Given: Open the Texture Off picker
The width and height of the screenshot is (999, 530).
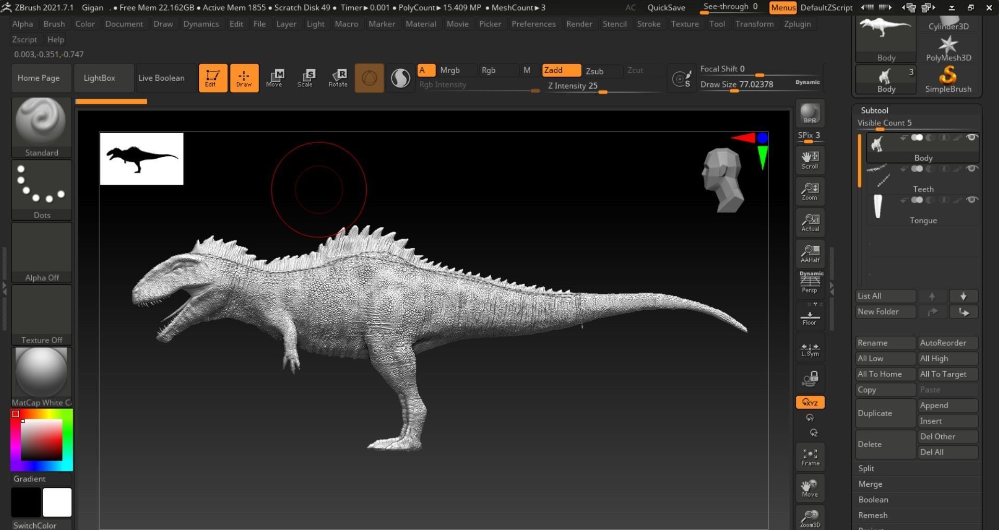Looking at the screenshot, I should click(42, 315).
